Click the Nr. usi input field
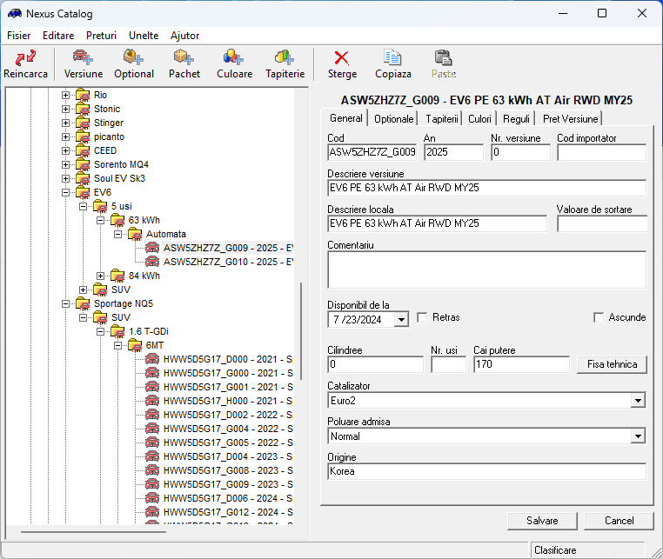 (x=448, y=364)
